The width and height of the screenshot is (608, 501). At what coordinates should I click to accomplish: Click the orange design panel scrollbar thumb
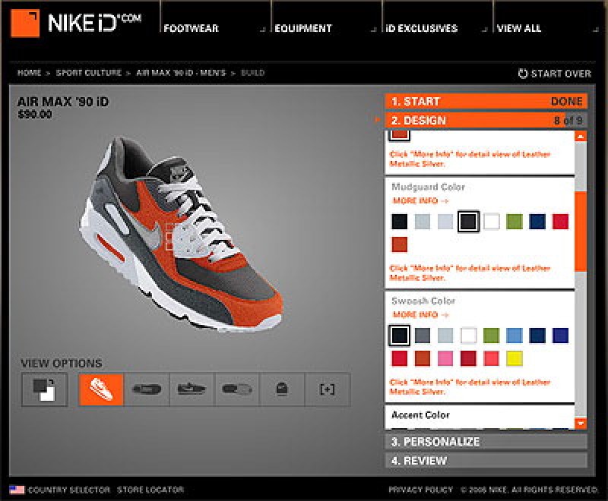click(581, 232)
